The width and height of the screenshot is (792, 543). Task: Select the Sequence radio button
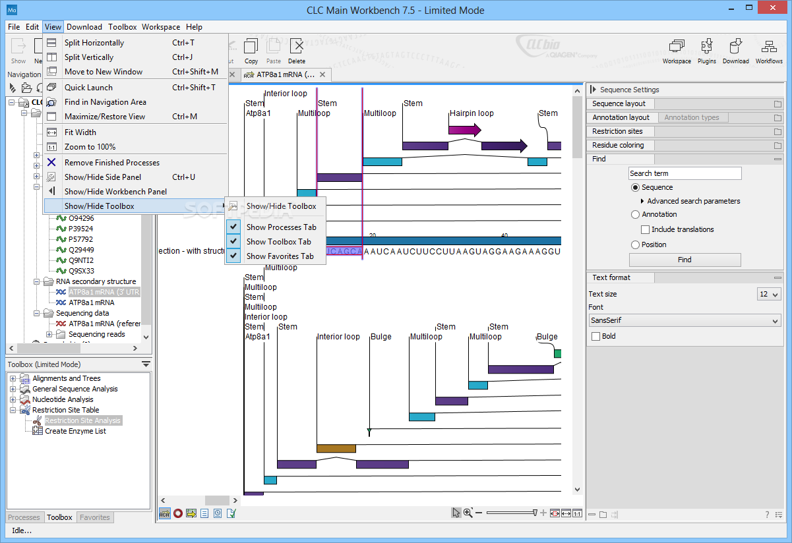point(635,188)
